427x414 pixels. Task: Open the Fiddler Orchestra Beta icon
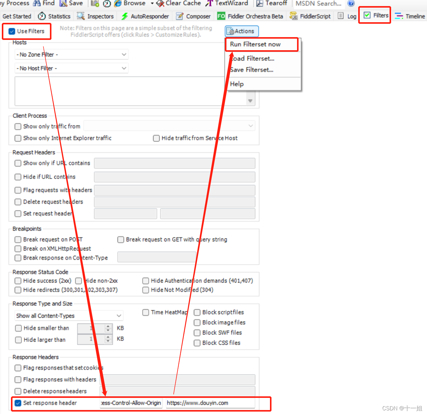point(221,16)
